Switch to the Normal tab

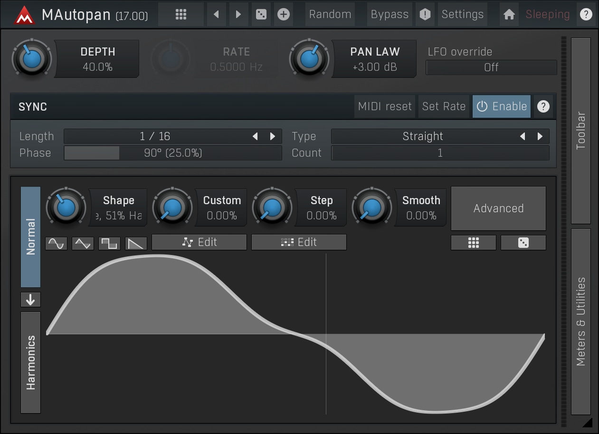(30, 236)
